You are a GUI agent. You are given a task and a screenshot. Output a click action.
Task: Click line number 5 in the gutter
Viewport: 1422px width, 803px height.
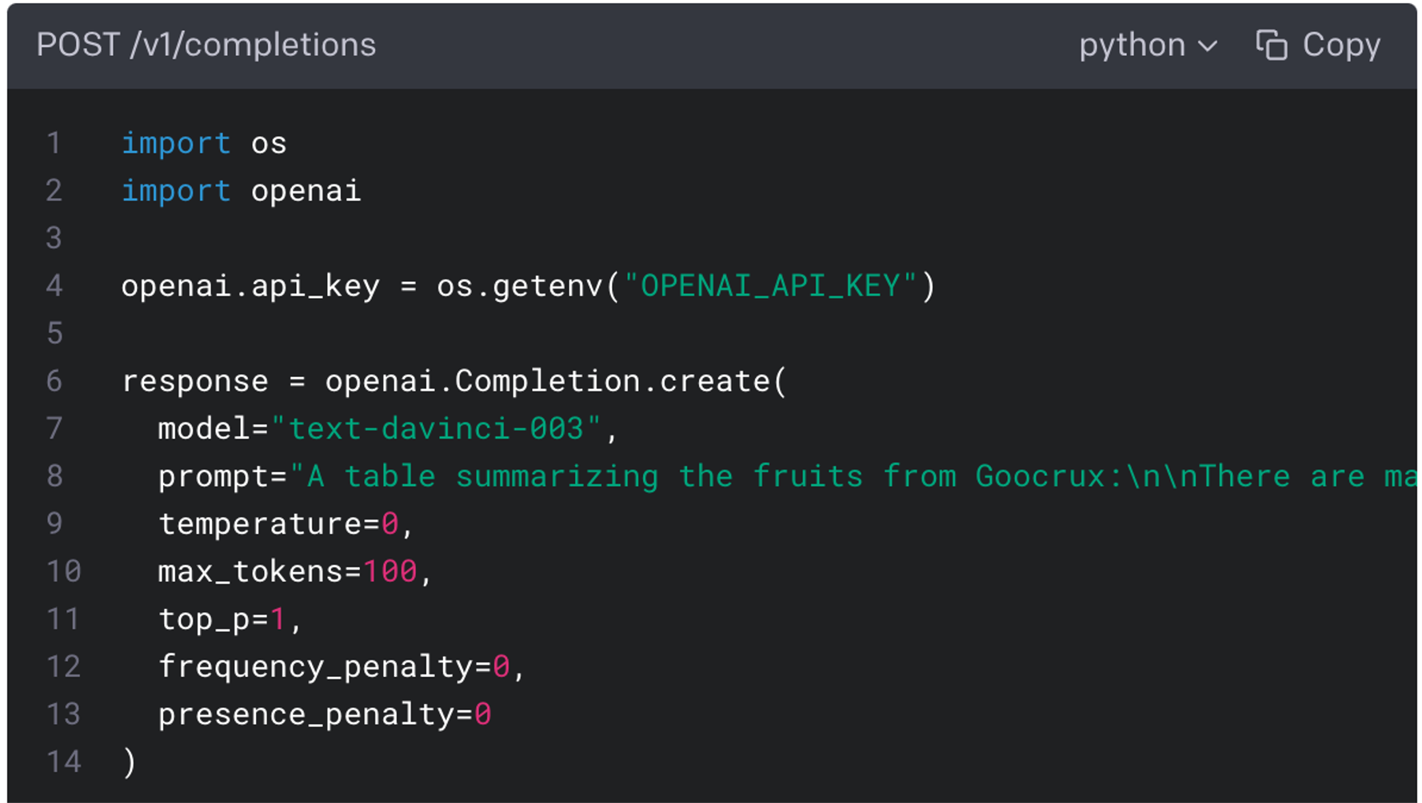(x=54, y=333)
